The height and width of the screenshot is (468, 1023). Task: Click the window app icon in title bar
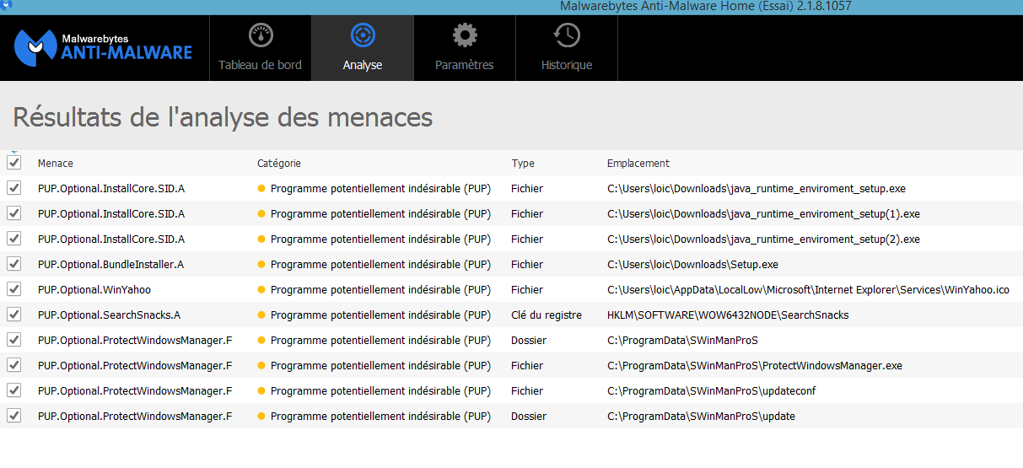click(x=7, y=6)
